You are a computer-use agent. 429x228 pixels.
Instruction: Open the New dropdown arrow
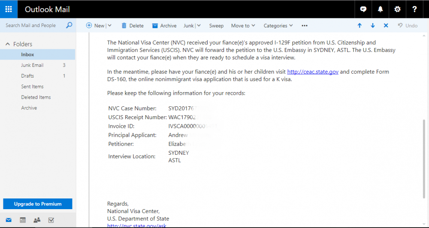(x=110, y=25)
